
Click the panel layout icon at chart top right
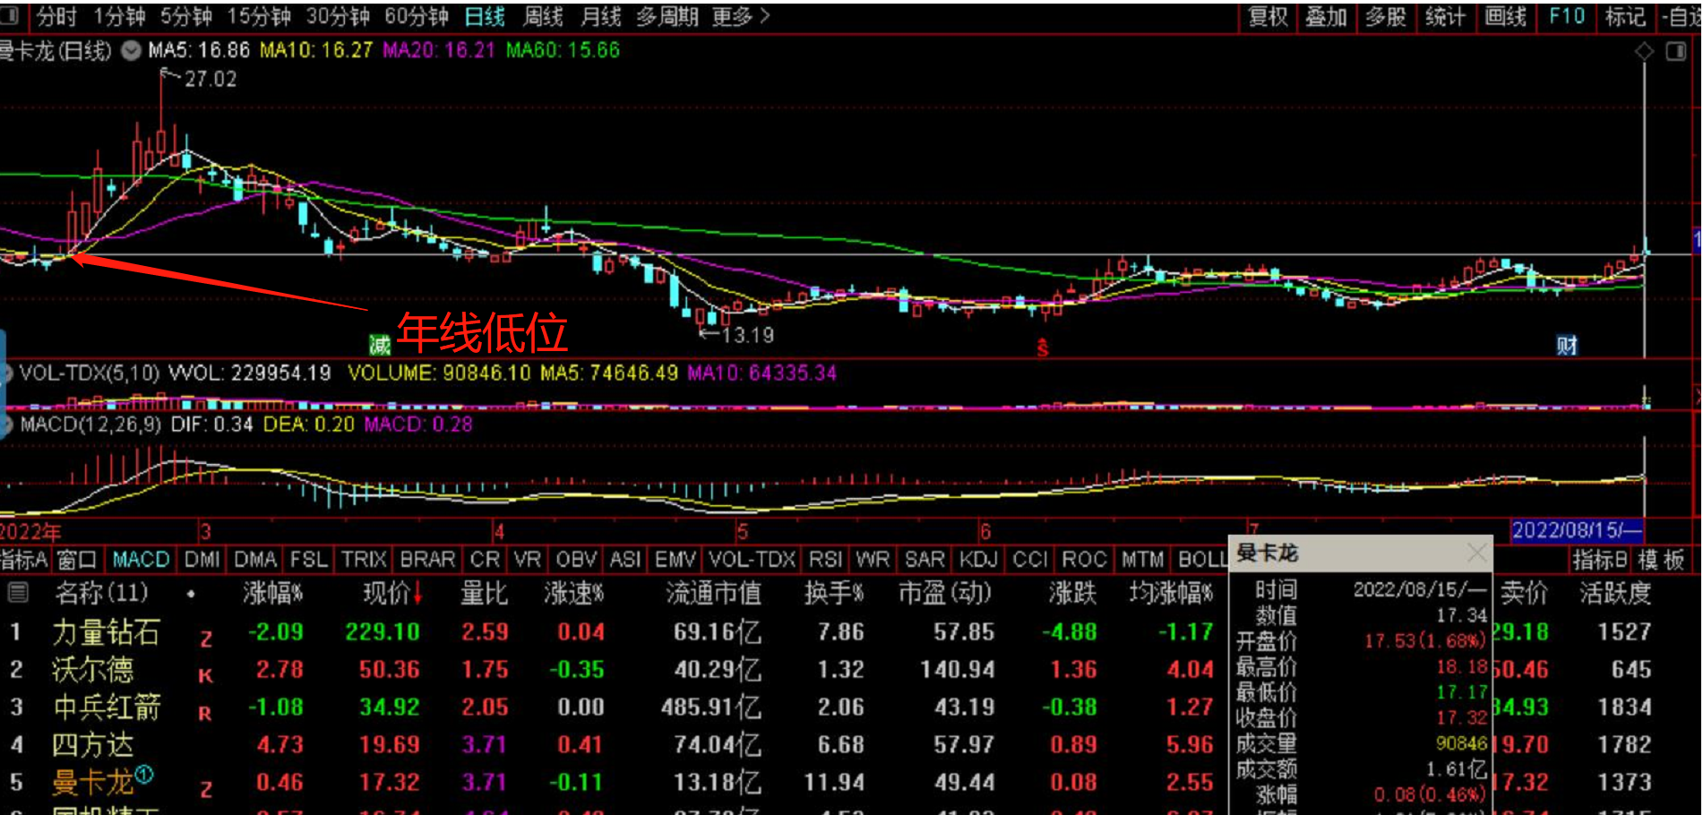point(1676,52)
